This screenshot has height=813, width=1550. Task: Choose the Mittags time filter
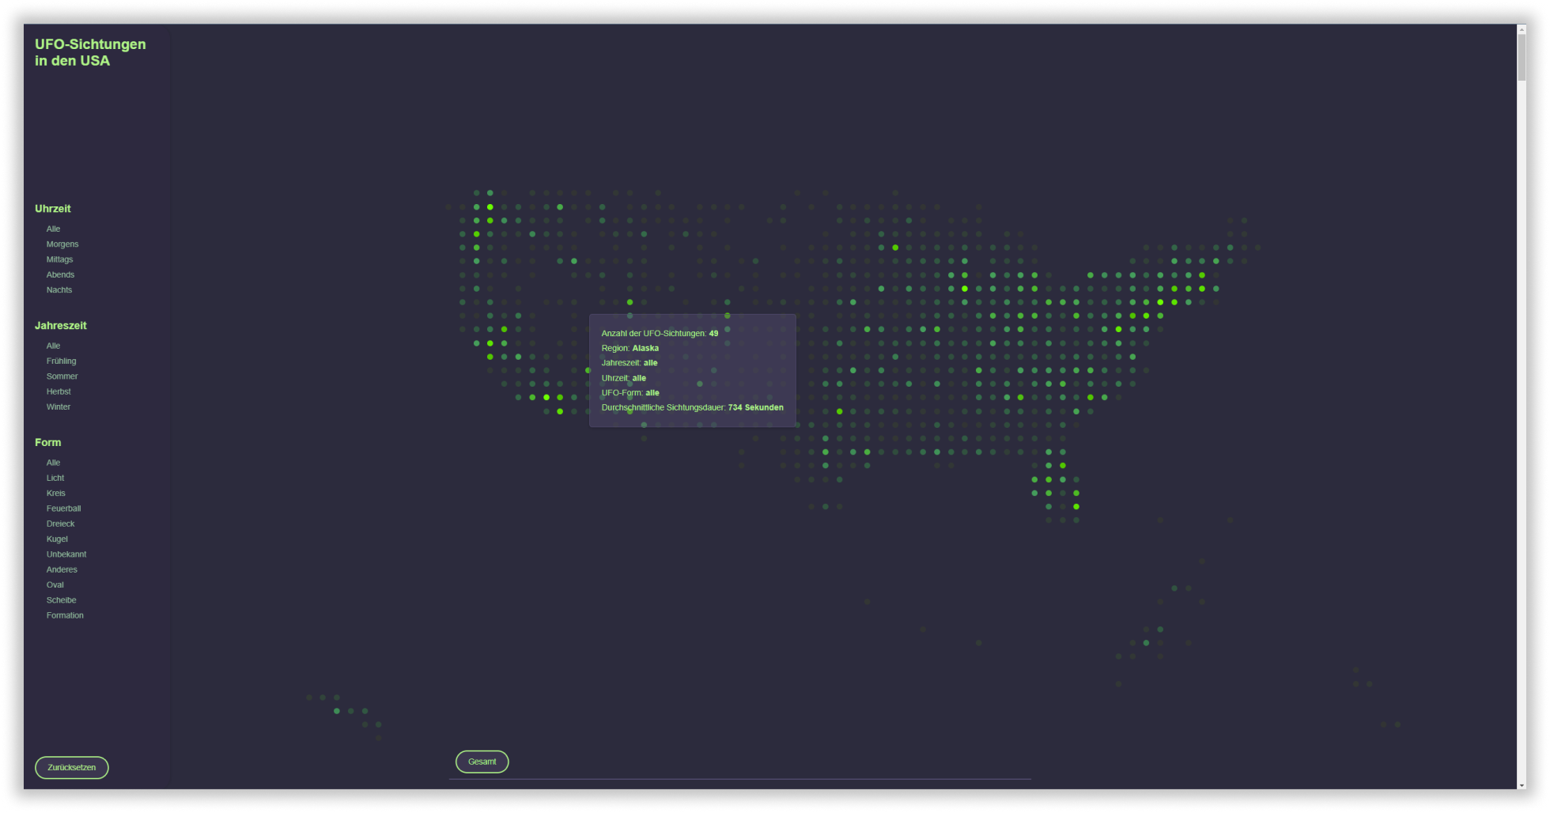pyautogui.click(x=59, y=259)
